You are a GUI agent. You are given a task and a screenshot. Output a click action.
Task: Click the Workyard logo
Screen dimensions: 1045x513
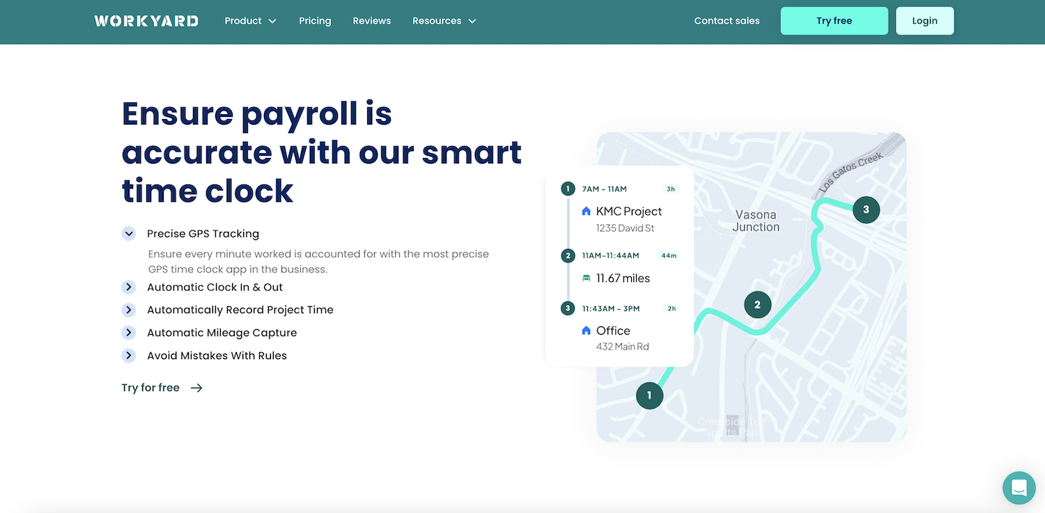pyautogui.click(x=146, y=20)
